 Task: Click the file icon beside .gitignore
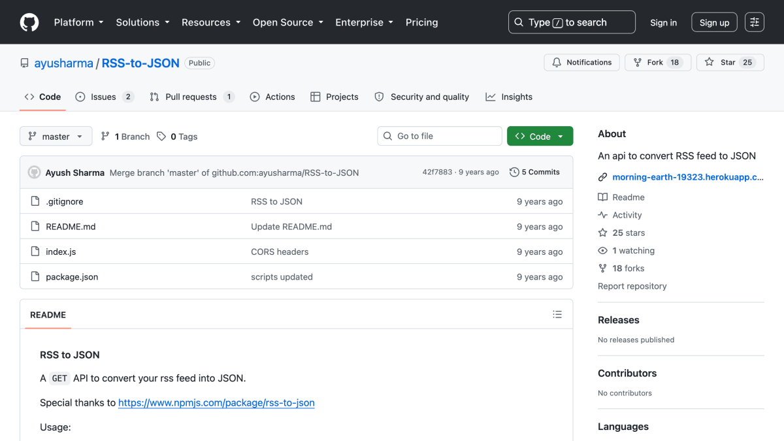coord(35,201)
